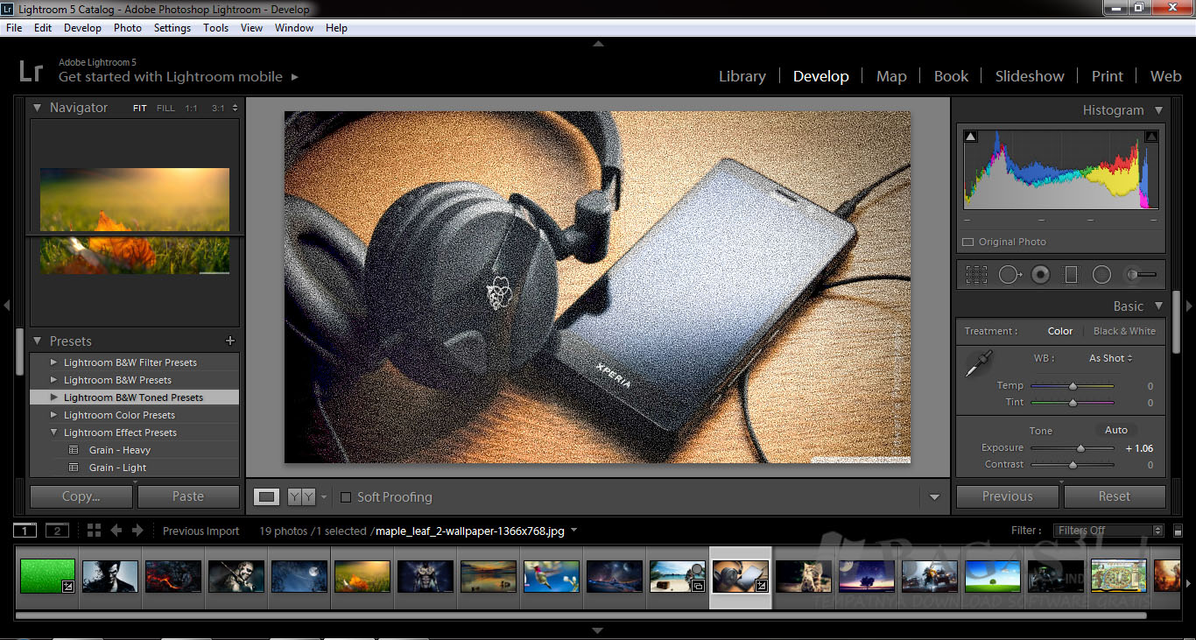Collapse right panel group with edge arrow
This screenshot has height=640, width=1196.
click(1189, 306)
